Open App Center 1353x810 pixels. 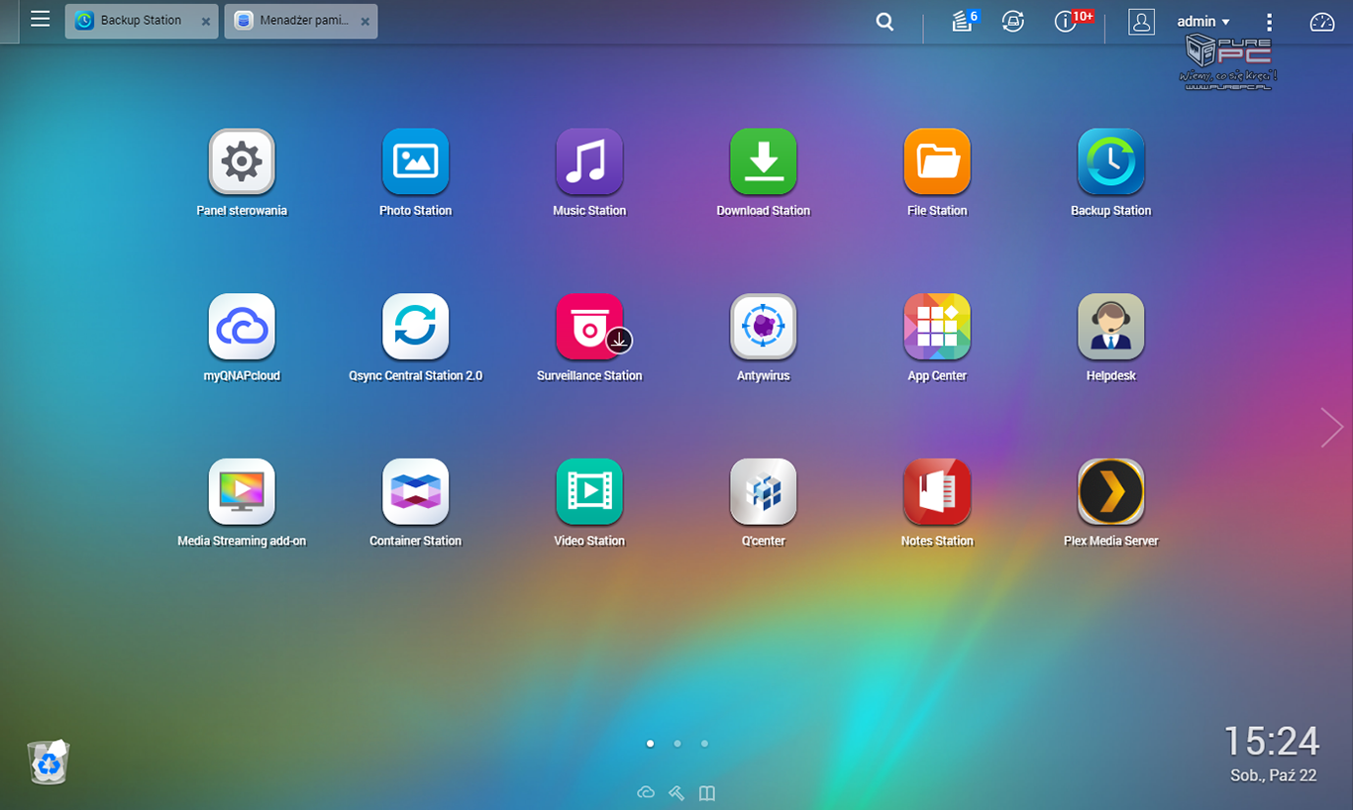[x=937, y=327]
